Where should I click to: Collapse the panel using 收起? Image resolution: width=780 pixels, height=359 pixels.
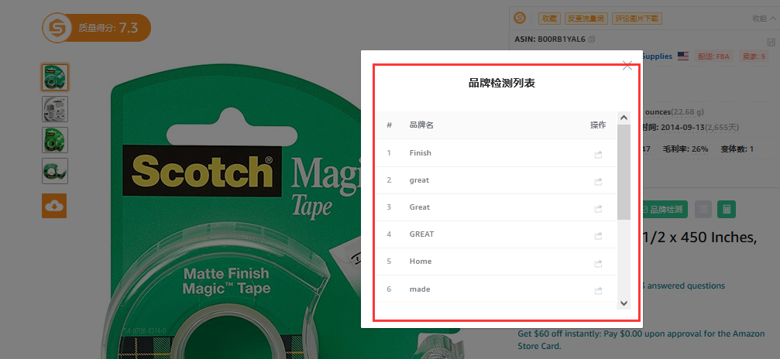coord(764,19)
